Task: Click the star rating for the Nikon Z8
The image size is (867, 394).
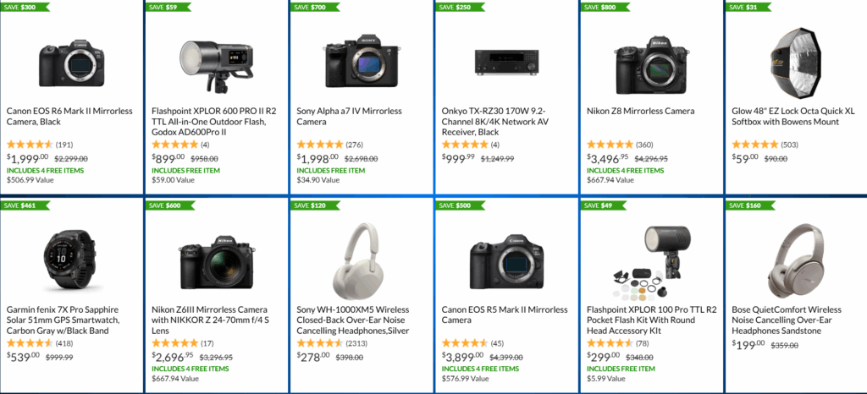Action: [610, 145]
